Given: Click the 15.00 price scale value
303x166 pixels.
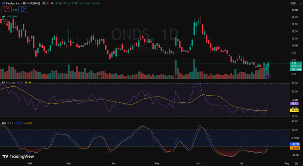Looking at the screenshot, I should coord(295,10).
